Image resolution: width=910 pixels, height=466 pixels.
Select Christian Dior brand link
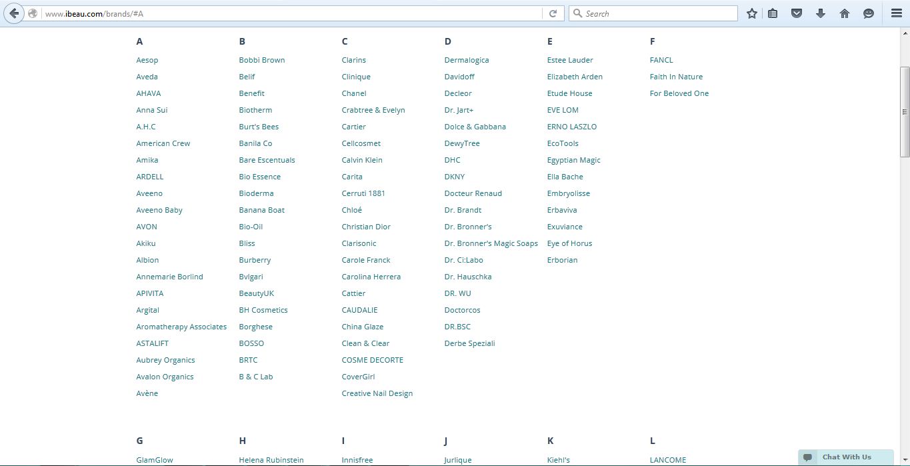[x=366, y=227]
